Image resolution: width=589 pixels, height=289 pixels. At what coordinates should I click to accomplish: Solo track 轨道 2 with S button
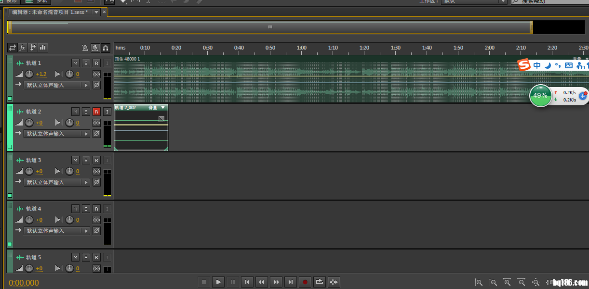pos(86,112)
